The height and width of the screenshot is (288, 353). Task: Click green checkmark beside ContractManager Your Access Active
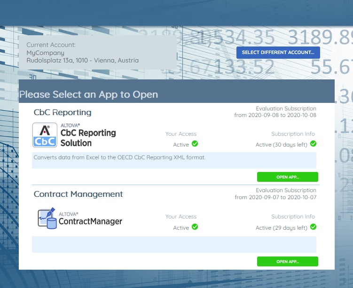click(x=195, y=227)
